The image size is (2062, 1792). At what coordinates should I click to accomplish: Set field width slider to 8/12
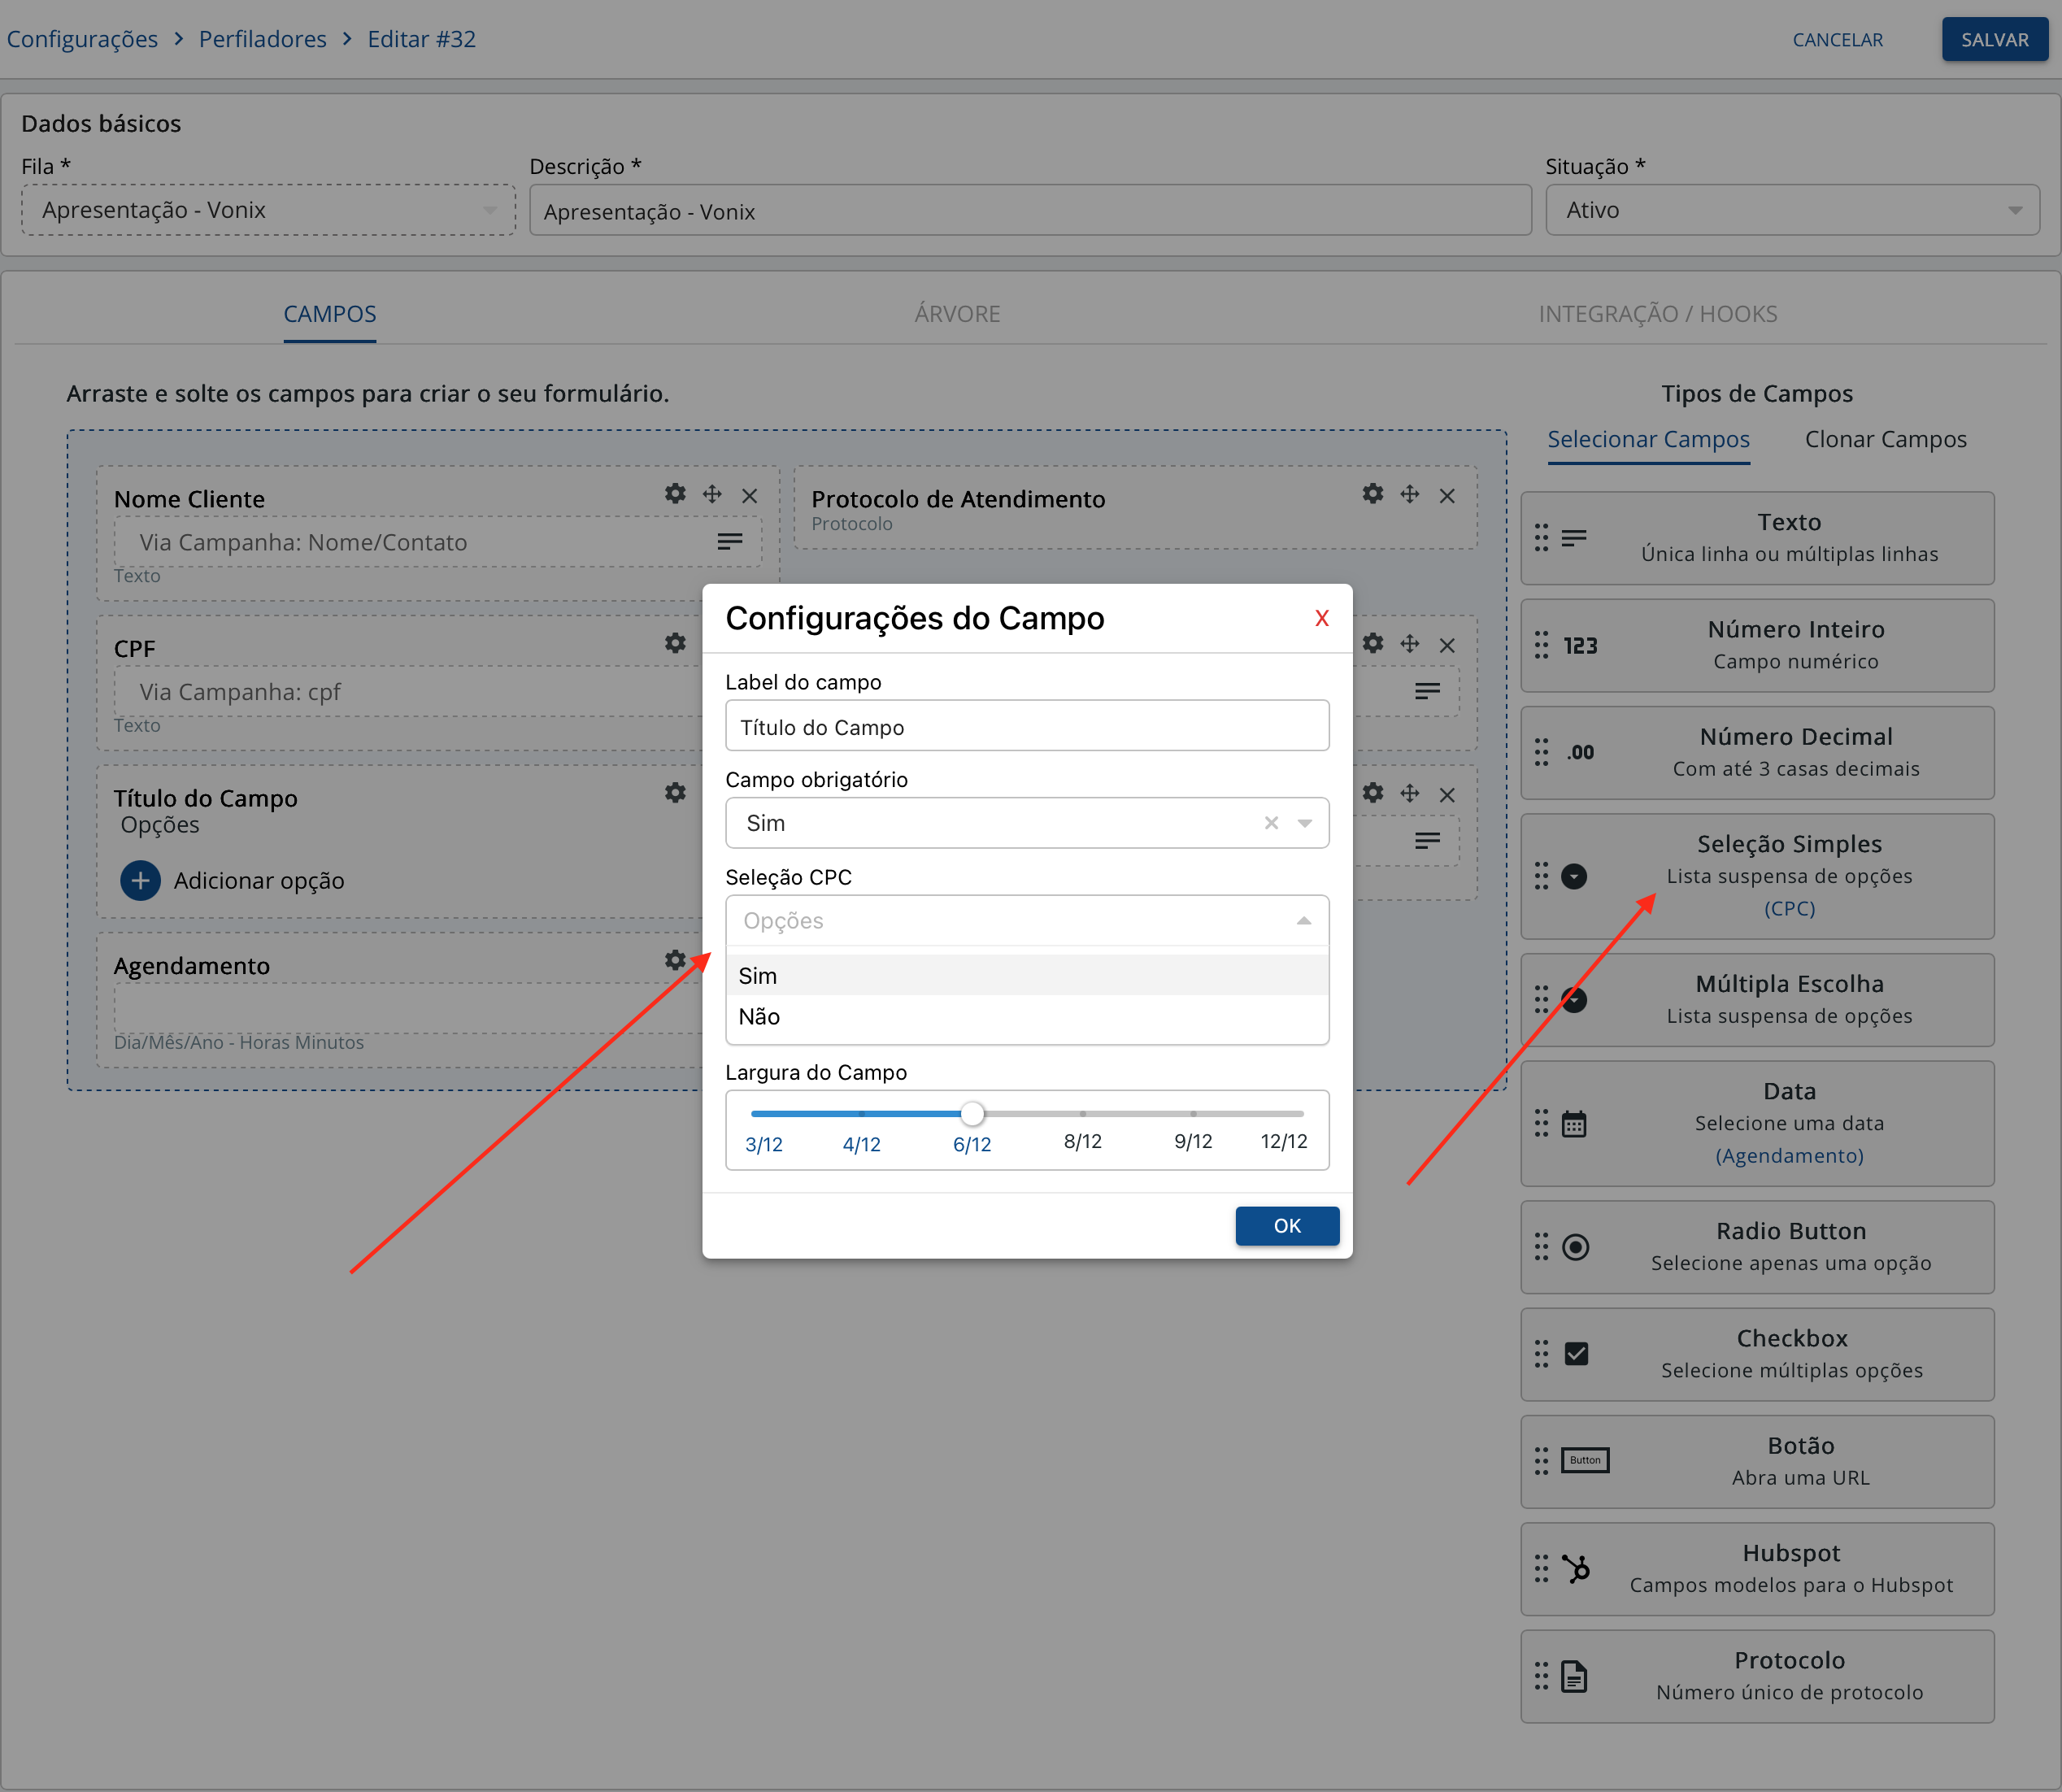coord(1082,1113)
